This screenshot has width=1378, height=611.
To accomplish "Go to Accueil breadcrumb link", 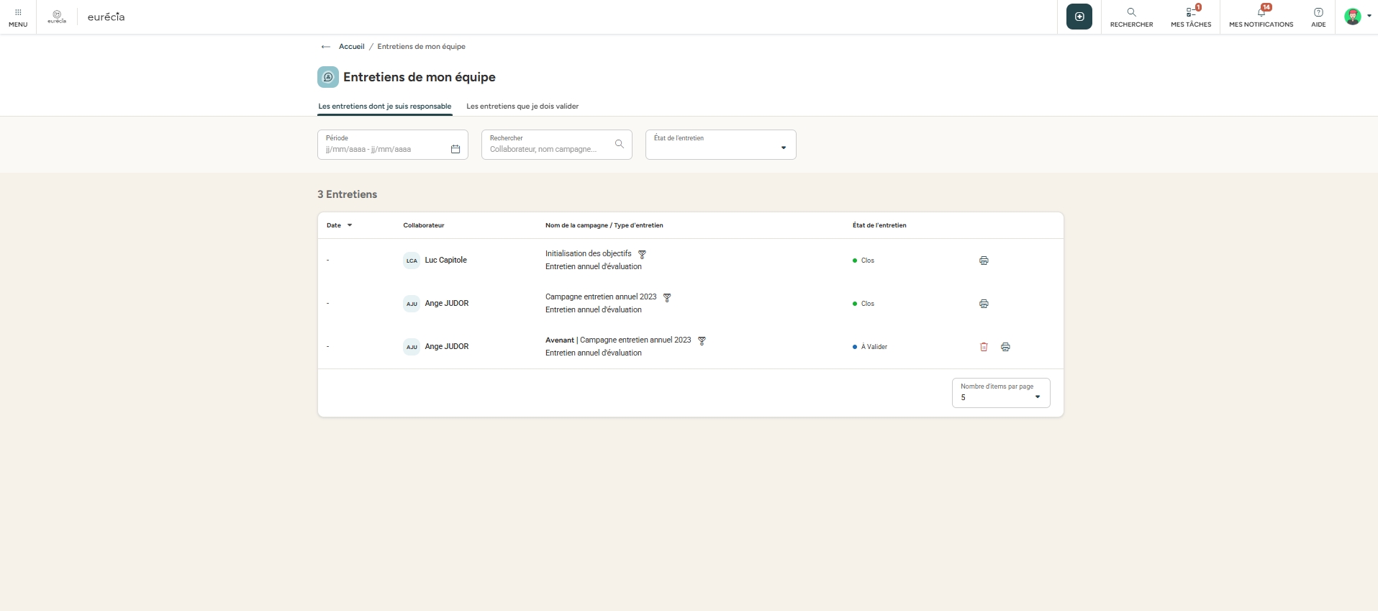I will click(351, 47).
